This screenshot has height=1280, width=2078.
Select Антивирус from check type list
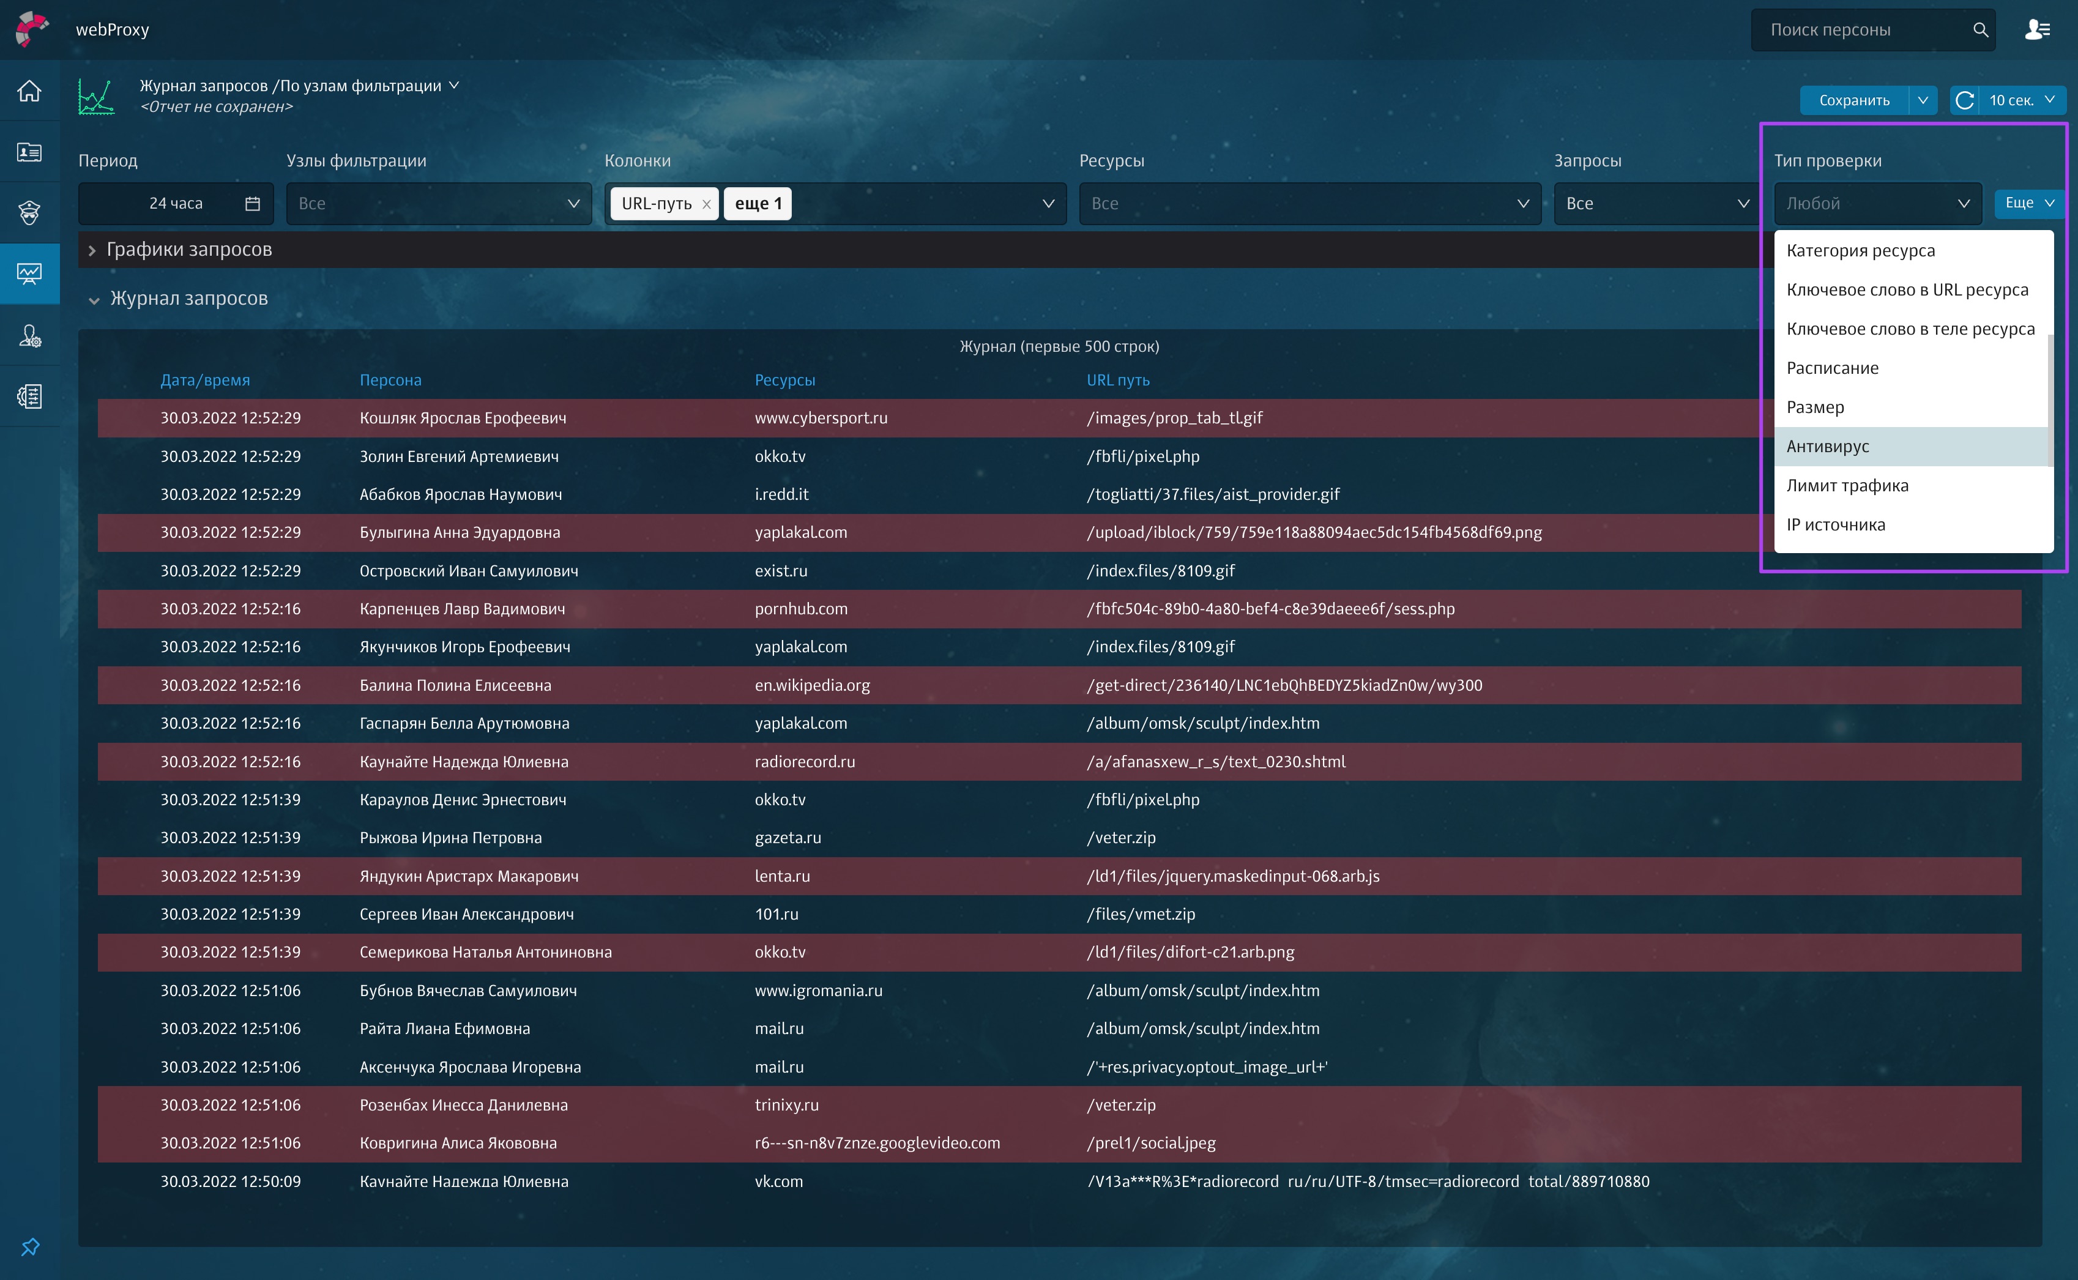pyautogui.click(x=1828, y=446)
